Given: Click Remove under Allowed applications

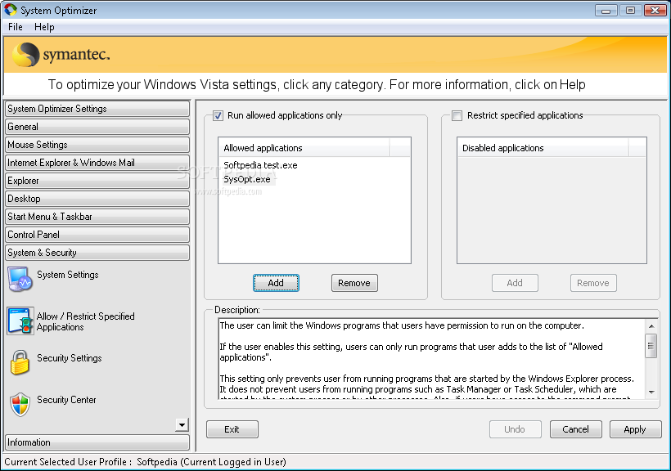Looking at the screenshot, I should [354, 283].
